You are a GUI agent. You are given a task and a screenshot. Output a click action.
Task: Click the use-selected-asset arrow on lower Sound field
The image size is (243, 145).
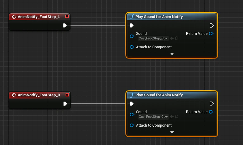172,117
